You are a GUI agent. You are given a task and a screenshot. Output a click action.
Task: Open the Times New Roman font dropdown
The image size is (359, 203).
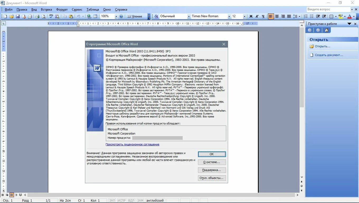tap(229, 16)
